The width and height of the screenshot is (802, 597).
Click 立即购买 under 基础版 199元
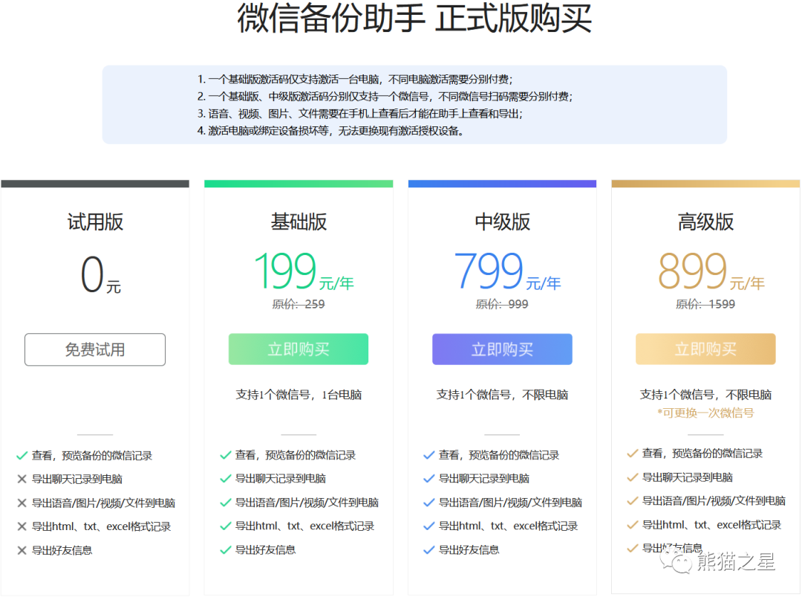coord(299,349)
